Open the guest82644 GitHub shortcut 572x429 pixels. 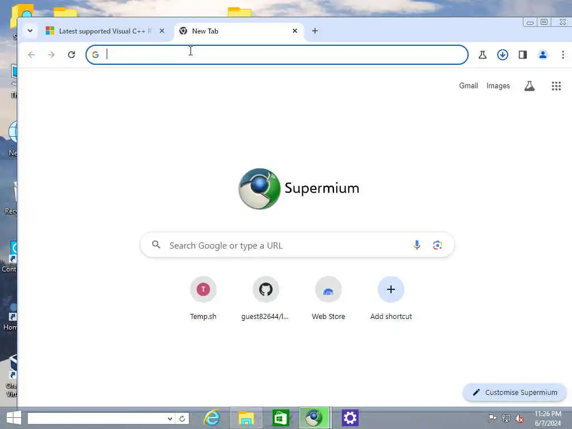click(265, 298)
